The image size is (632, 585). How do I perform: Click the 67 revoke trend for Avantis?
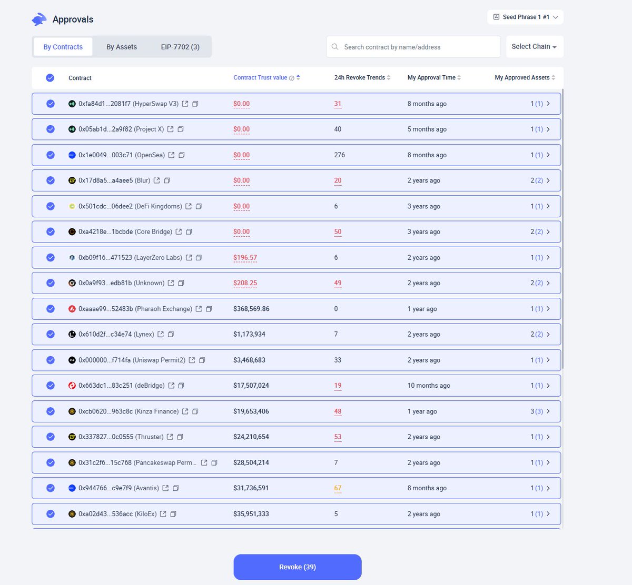338,488
